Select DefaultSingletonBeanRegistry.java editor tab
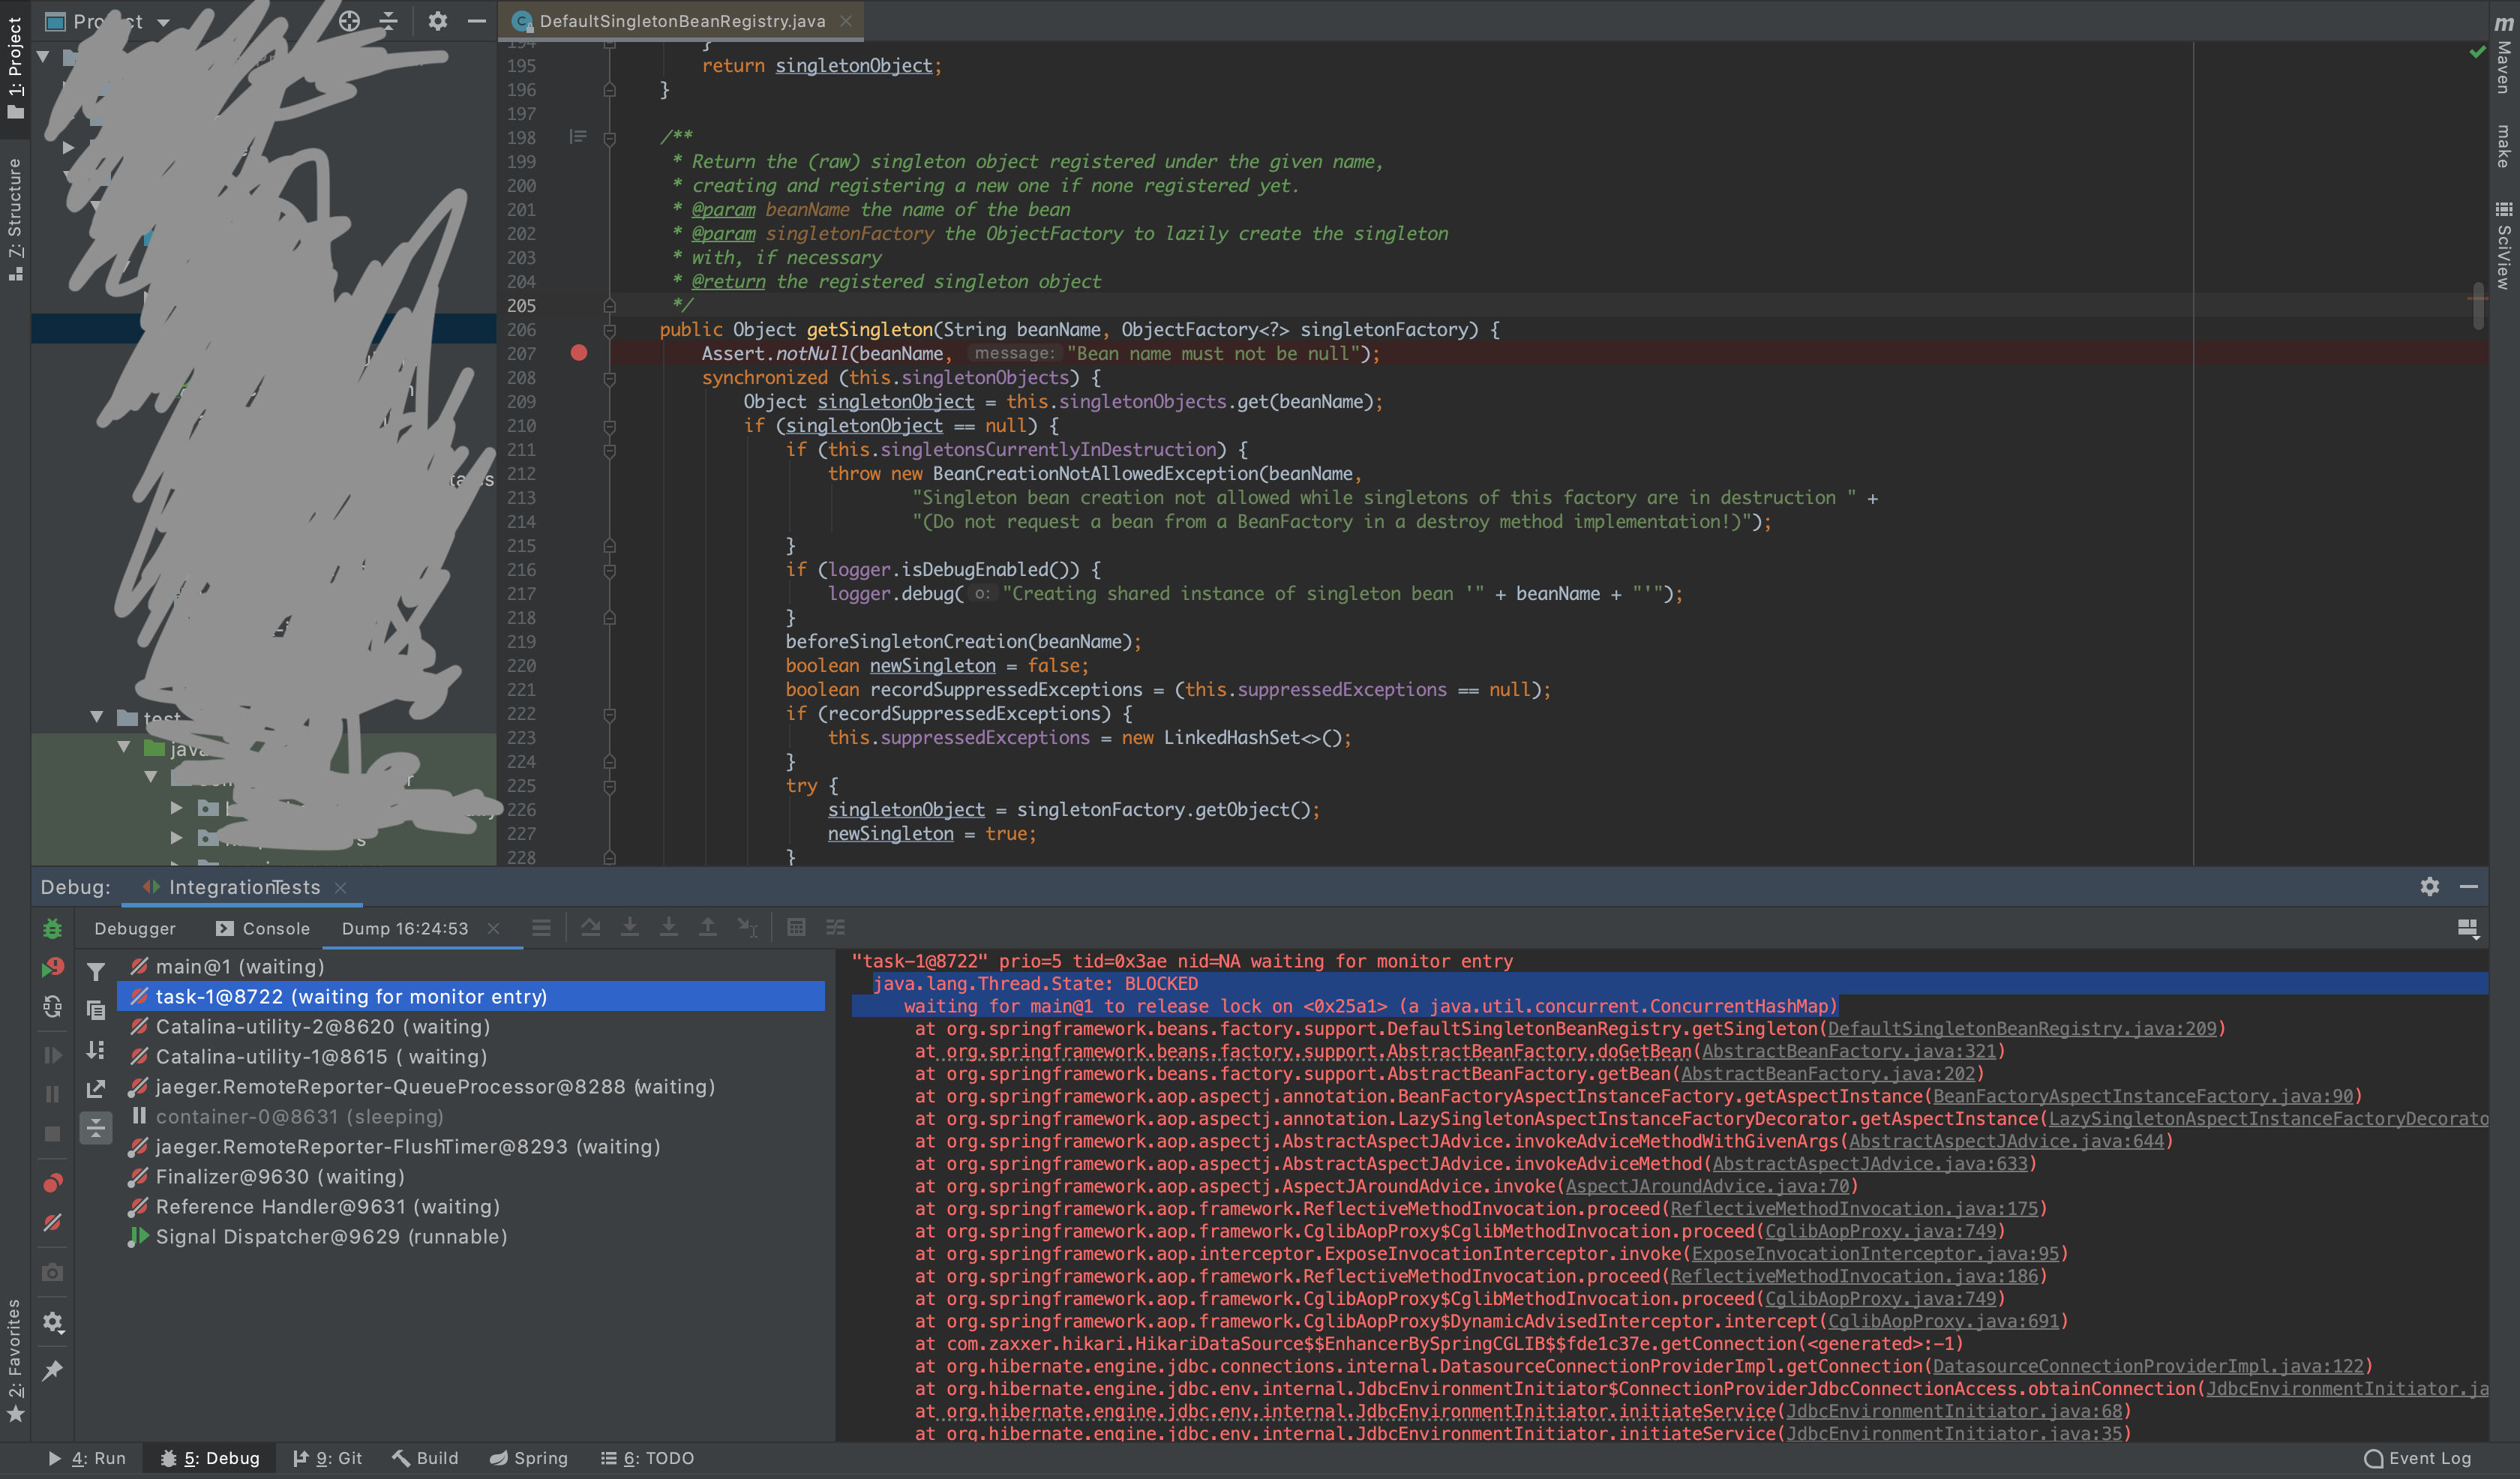Screen dimensions: 2520x1479 (x=683, y=21)
